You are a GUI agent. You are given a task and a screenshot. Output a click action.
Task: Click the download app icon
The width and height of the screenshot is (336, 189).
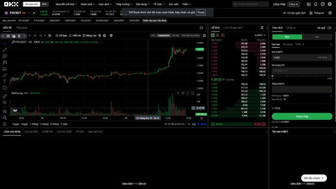[x=308, y=4]
